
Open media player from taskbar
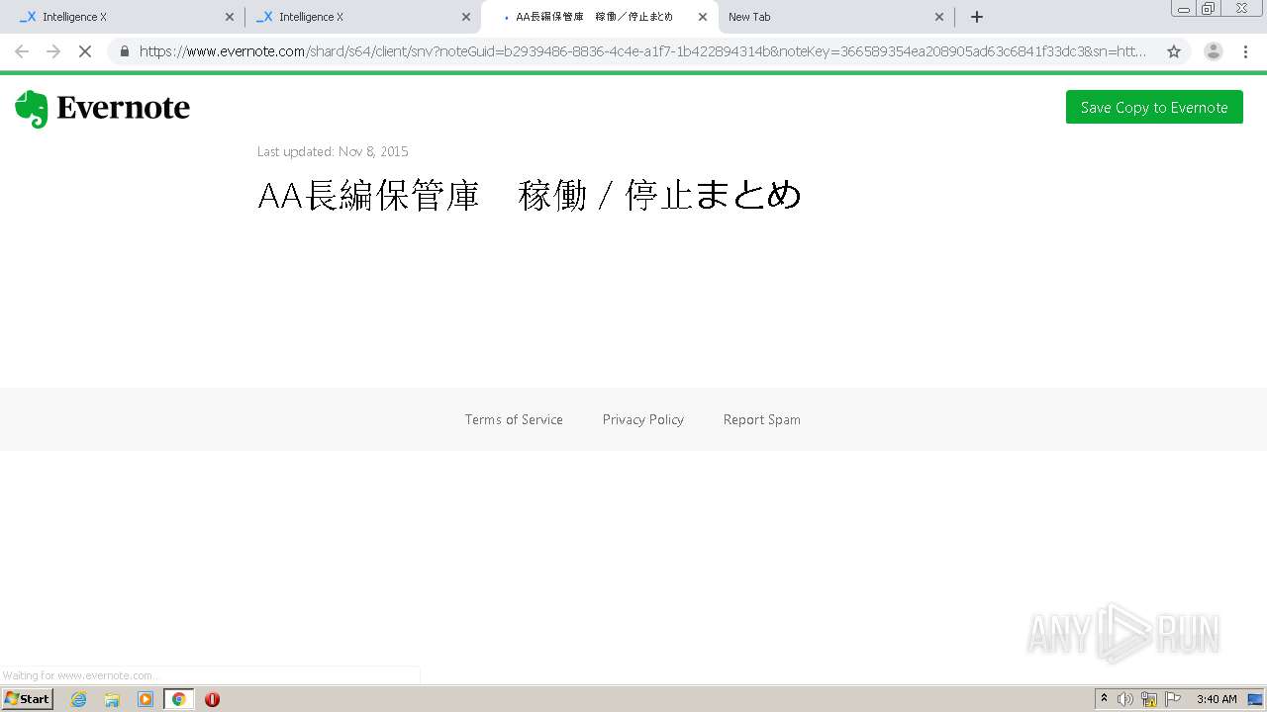(146, 699)
